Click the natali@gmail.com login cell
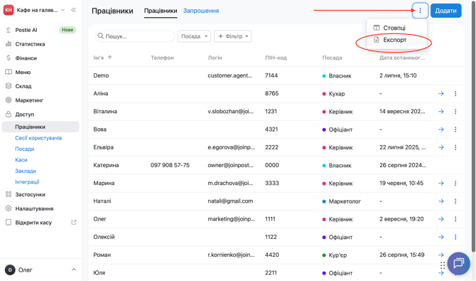Screen dimensions: 476x281 click(230, 201)
